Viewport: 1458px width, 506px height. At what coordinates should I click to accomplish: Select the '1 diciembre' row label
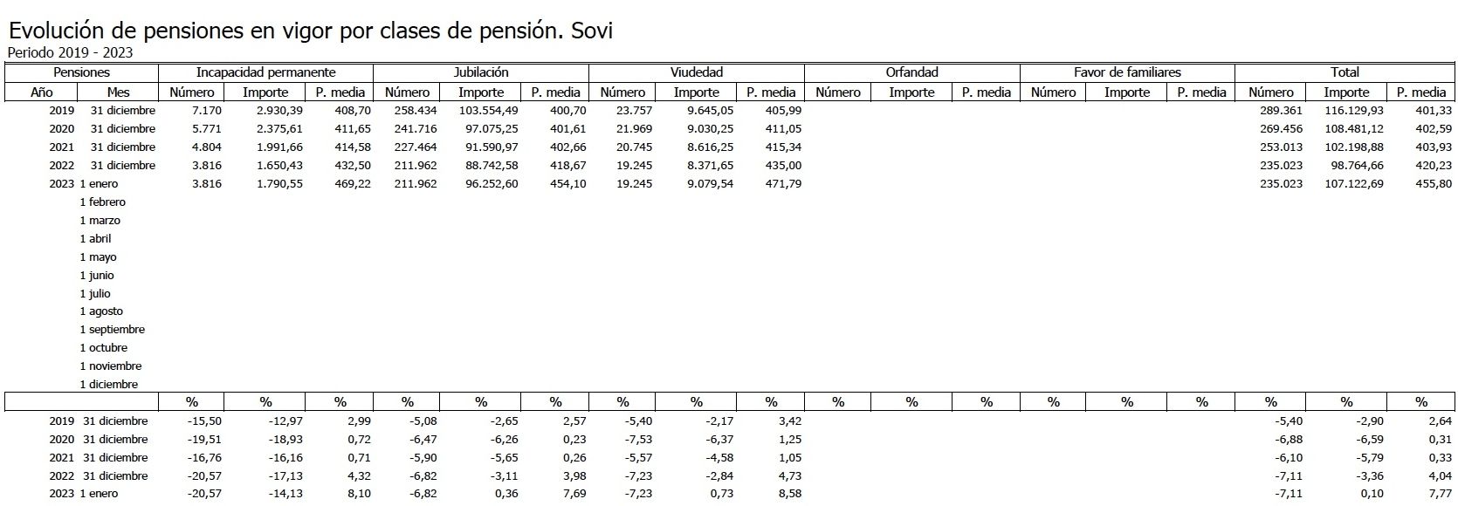pyautogui.click(x=108, y=385)
